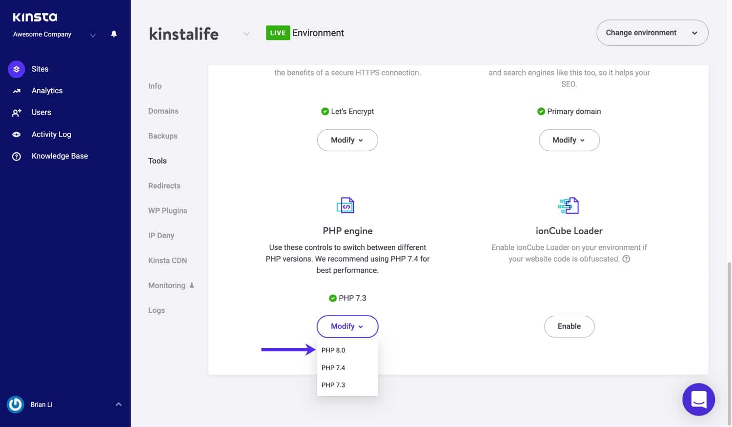Image resolution: width=732 pixels, height=427 pixels.
Task: Open the chat support bubble
Action: (x=698, y=399)
